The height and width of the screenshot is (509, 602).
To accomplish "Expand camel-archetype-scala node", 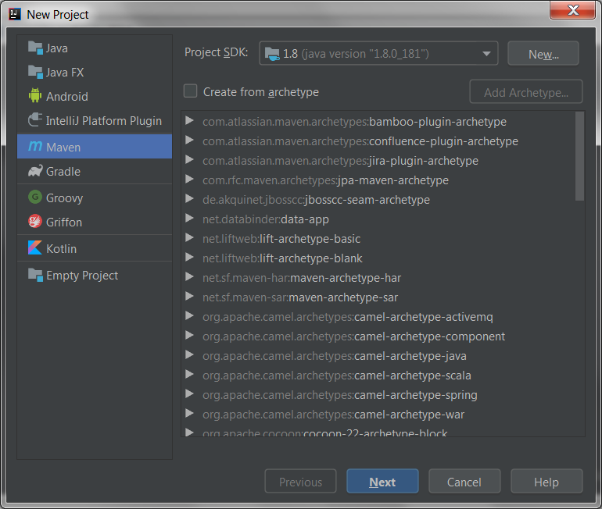I will (x=189, y=375).
